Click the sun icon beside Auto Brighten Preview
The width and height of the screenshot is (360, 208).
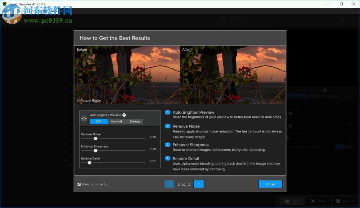[84, 118]
